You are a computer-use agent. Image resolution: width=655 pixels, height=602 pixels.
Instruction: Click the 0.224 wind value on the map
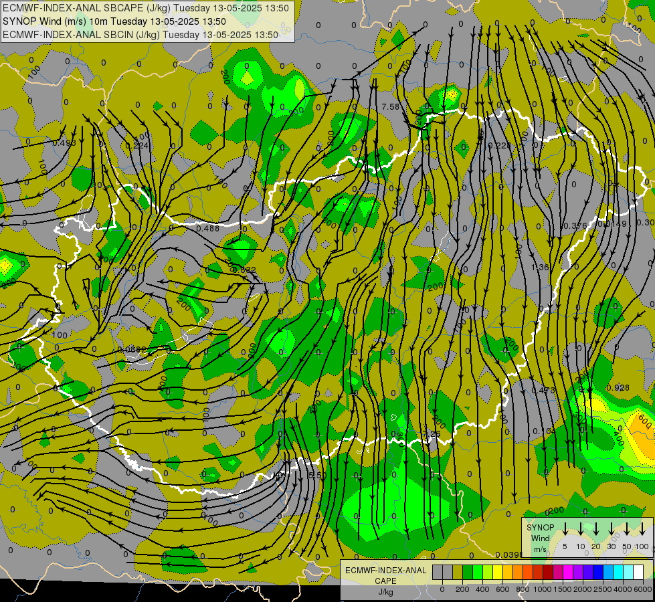[137, 145]
